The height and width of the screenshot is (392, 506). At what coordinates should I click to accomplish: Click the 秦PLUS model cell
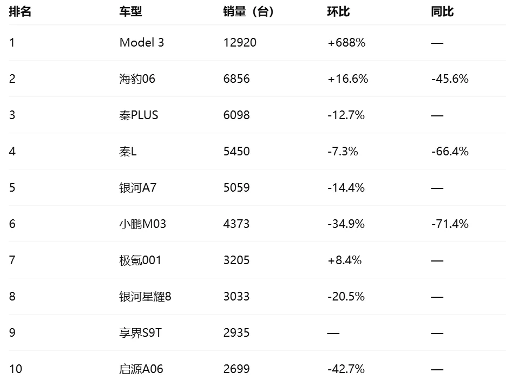[139, 115]
